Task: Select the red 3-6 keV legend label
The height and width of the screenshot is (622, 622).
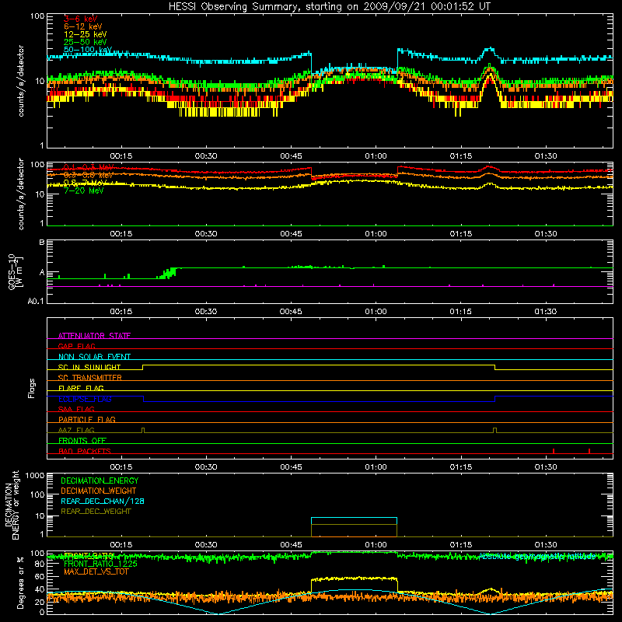Action: pos(81,19)
